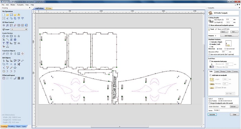The height and width of the screenshot is (129, 241).
Task: Open the Model menu
Action: (x=13, y=5)
